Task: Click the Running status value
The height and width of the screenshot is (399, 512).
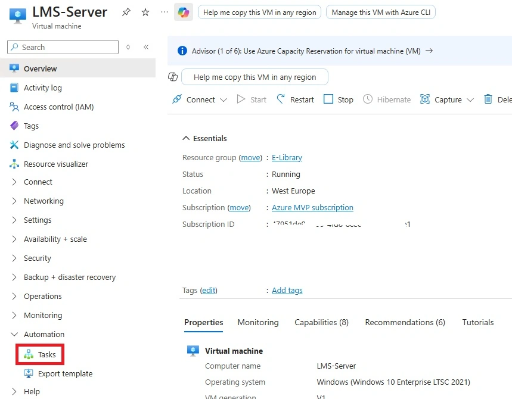Action: 286,174
